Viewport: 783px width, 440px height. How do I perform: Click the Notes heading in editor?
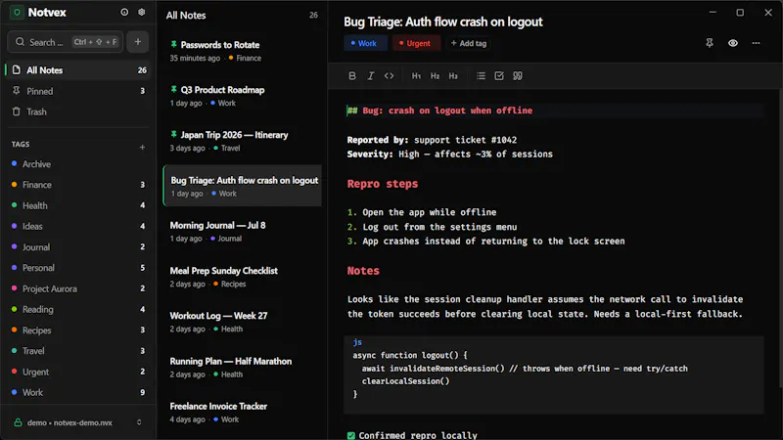point(363,271)
